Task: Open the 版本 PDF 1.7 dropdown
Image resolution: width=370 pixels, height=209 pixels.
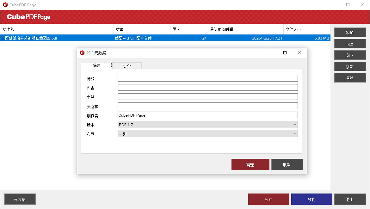Action: tap(208, 125)
